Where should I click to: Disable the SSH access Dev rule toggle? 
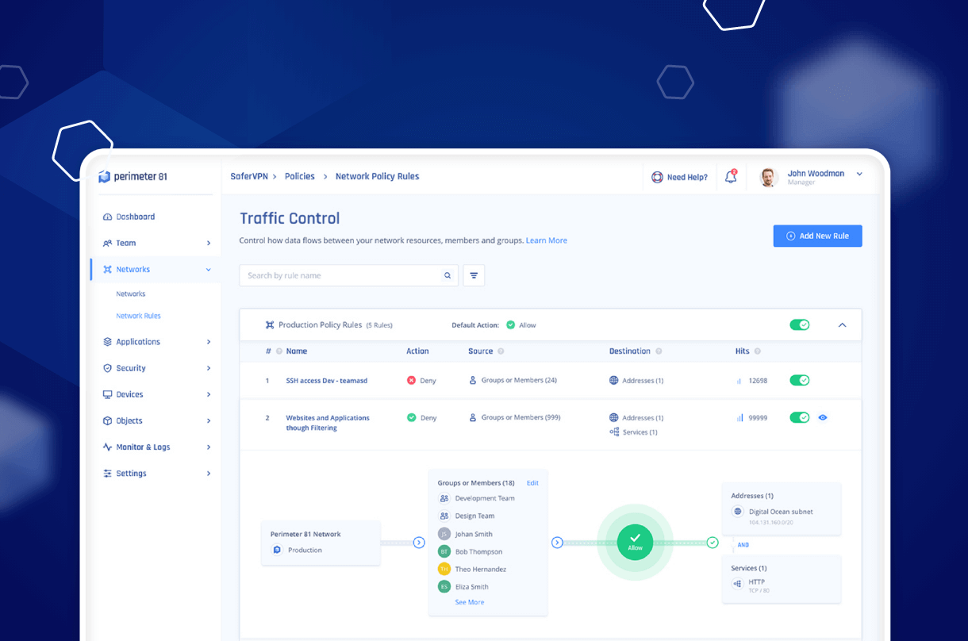pos(800,380)
